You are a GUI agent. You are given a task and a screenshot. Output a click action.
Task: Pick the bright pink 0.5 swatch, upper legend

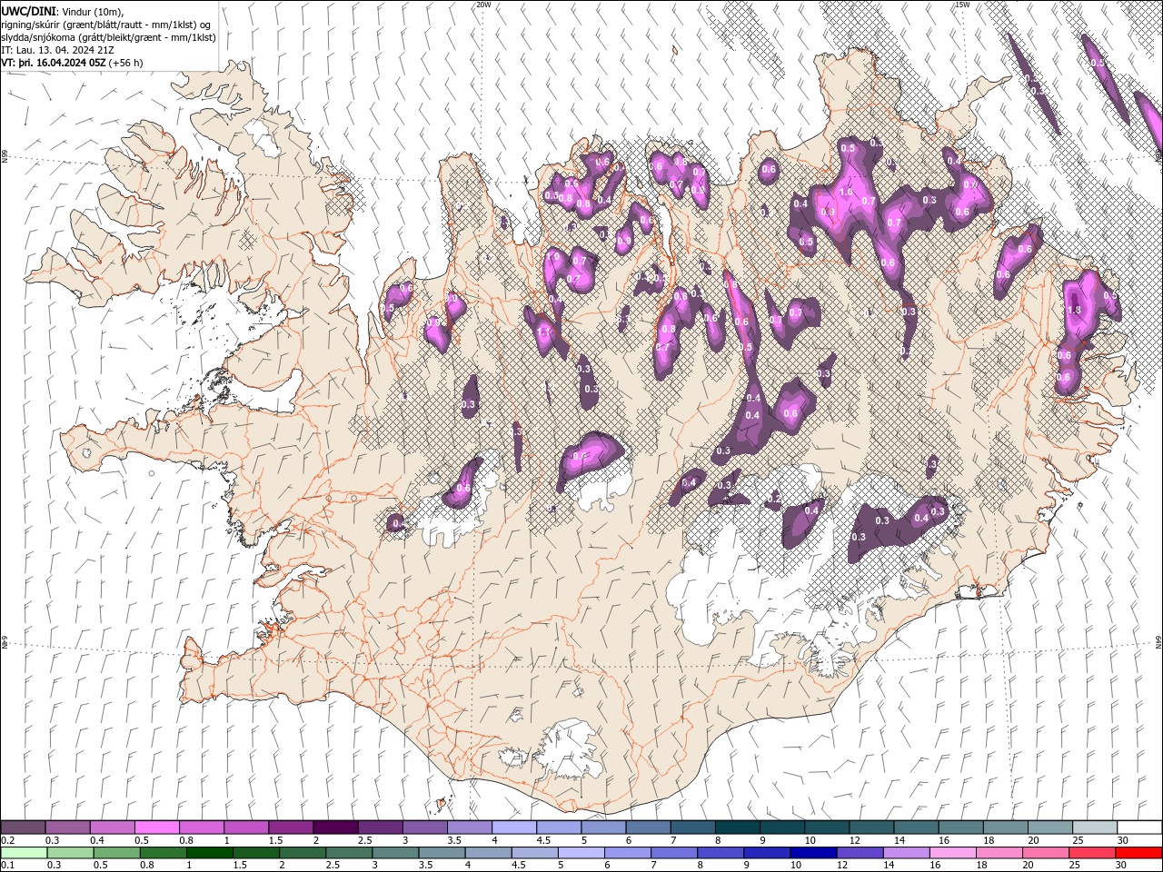[x=156, y=827]
